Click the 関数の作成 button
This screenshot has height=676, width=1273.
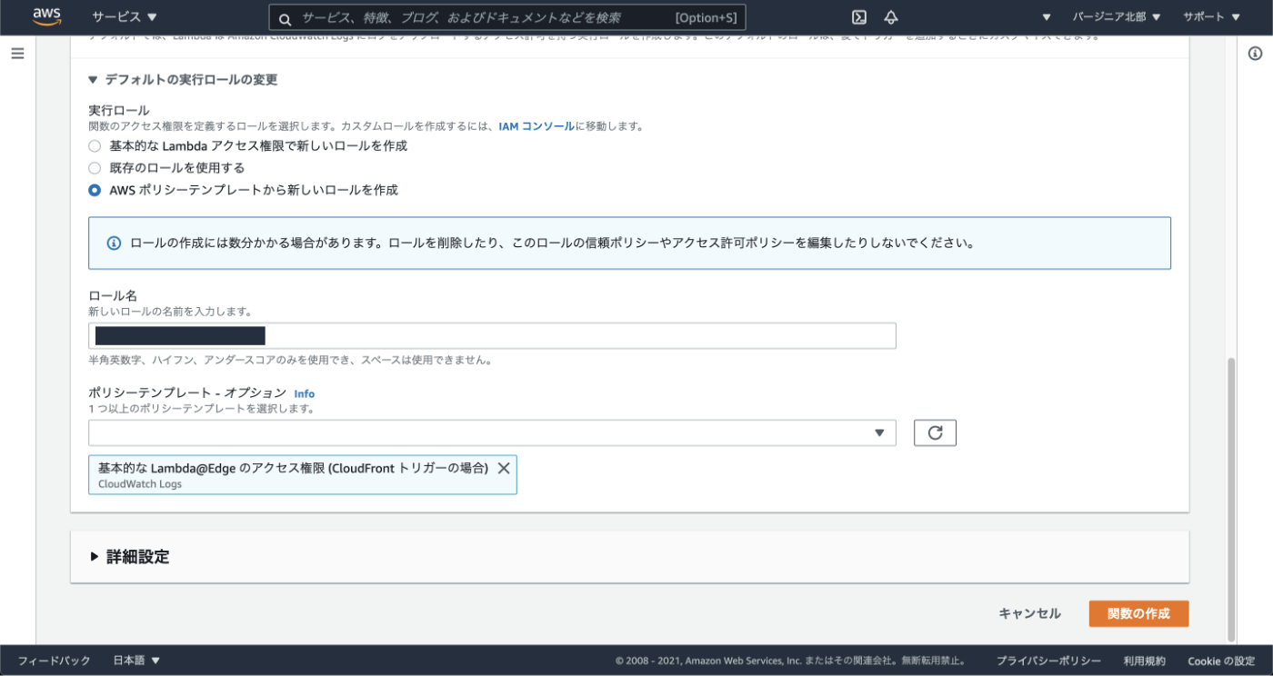click(1138, 613)
